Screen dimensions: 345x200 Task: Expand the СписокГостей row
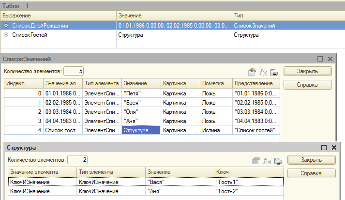tap(6, 35)
